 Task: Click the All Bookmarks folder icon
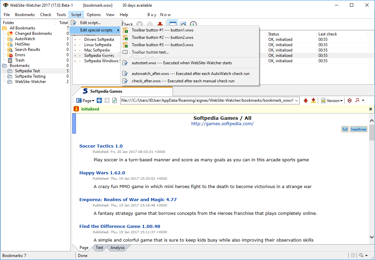pyautogui.click(x=5, y=28)
